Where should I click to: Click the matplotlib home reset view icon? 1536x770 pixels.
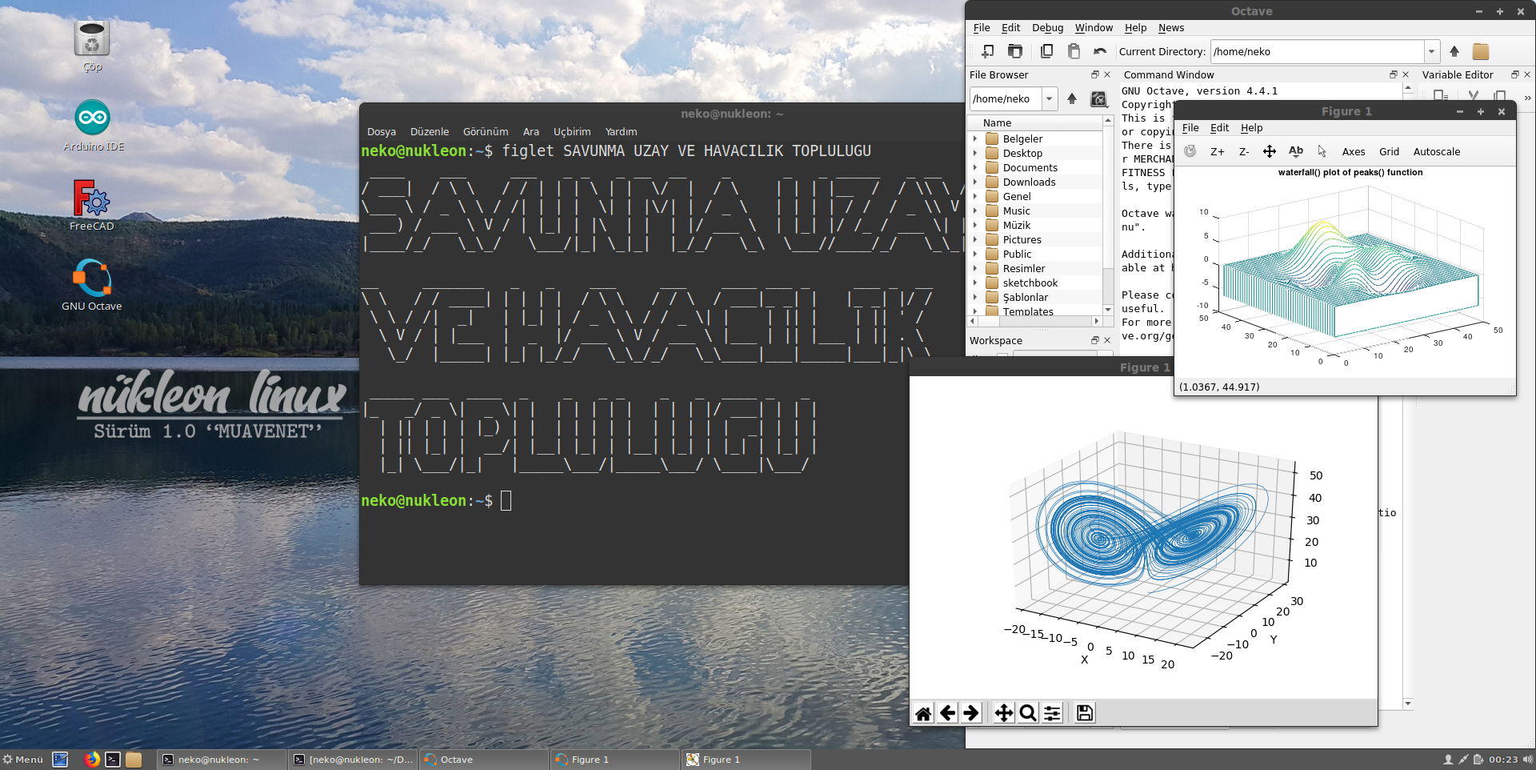tap(923, 713)
